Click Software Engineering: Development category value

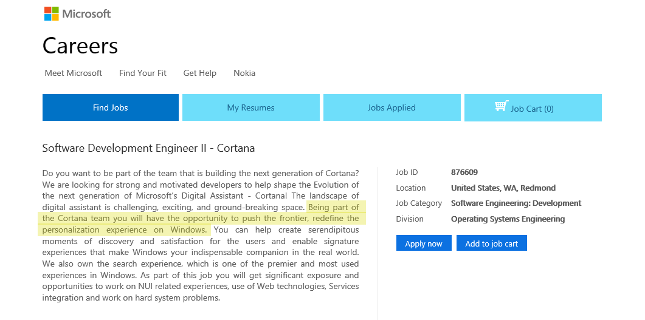click(x=516, y=203)
